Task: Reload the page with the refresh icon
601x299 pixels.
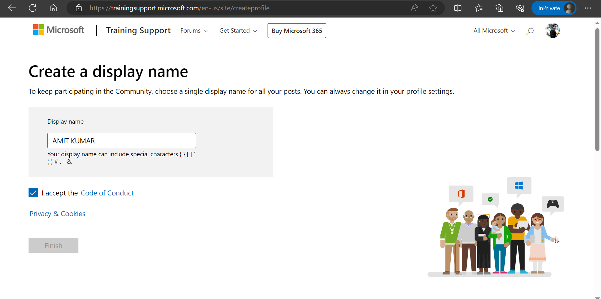Action: coord(33,8)
